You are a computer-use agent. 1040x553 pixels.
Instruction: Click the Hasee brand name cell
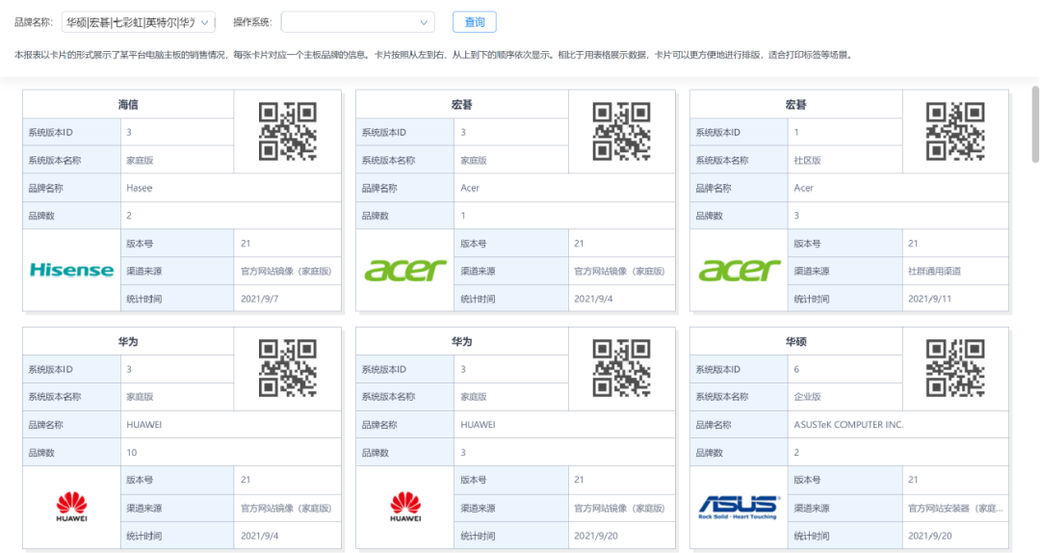[139, 188]
